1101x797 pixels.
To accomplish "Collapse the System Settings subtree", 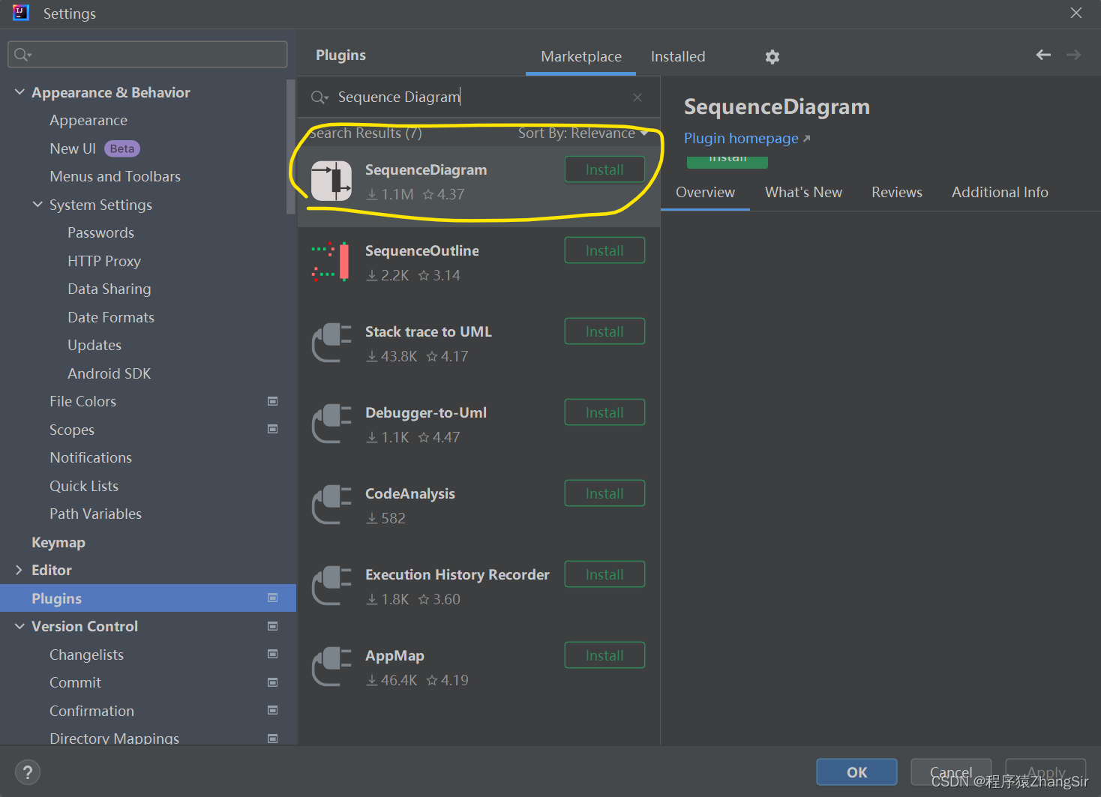I will tap(37, 205).
